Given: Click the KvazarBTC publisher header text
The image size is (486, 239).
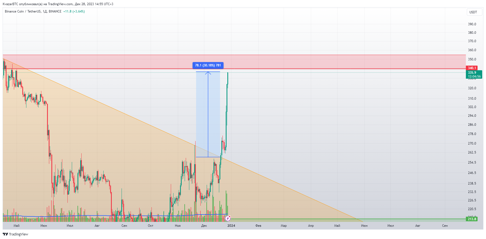Looking at the screenshot, I should (x=58, y=4).
